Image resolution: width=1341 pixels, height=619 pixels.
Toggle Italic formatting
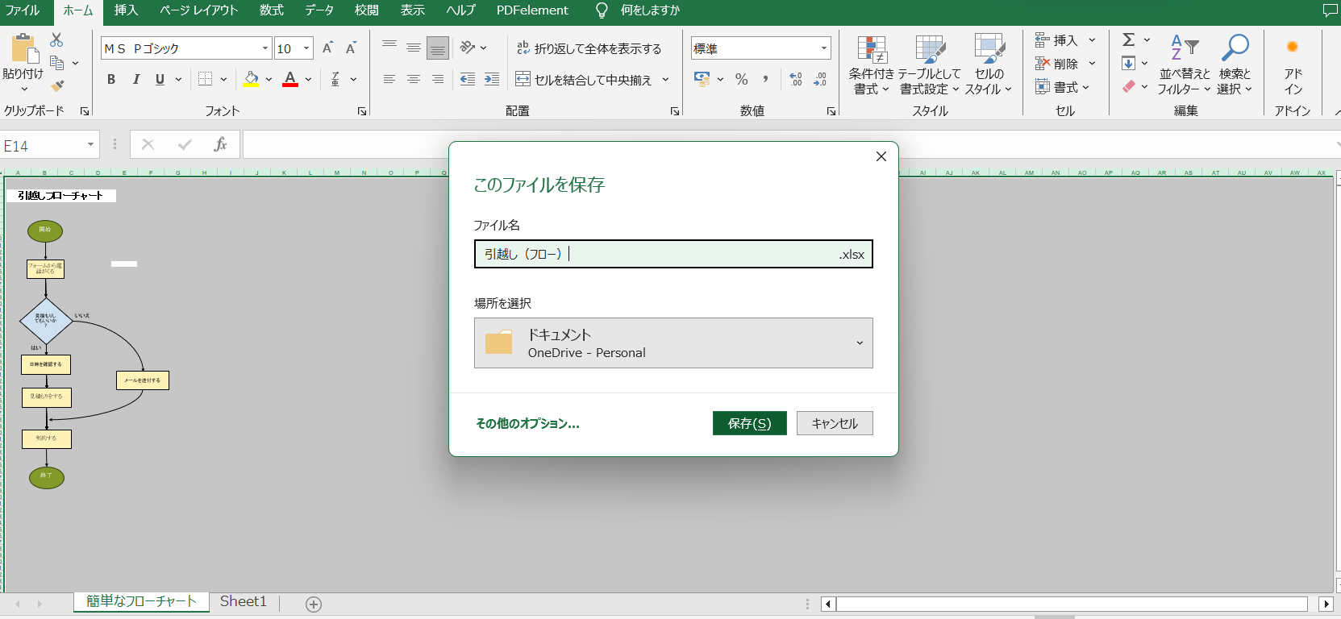pos(135,79)
